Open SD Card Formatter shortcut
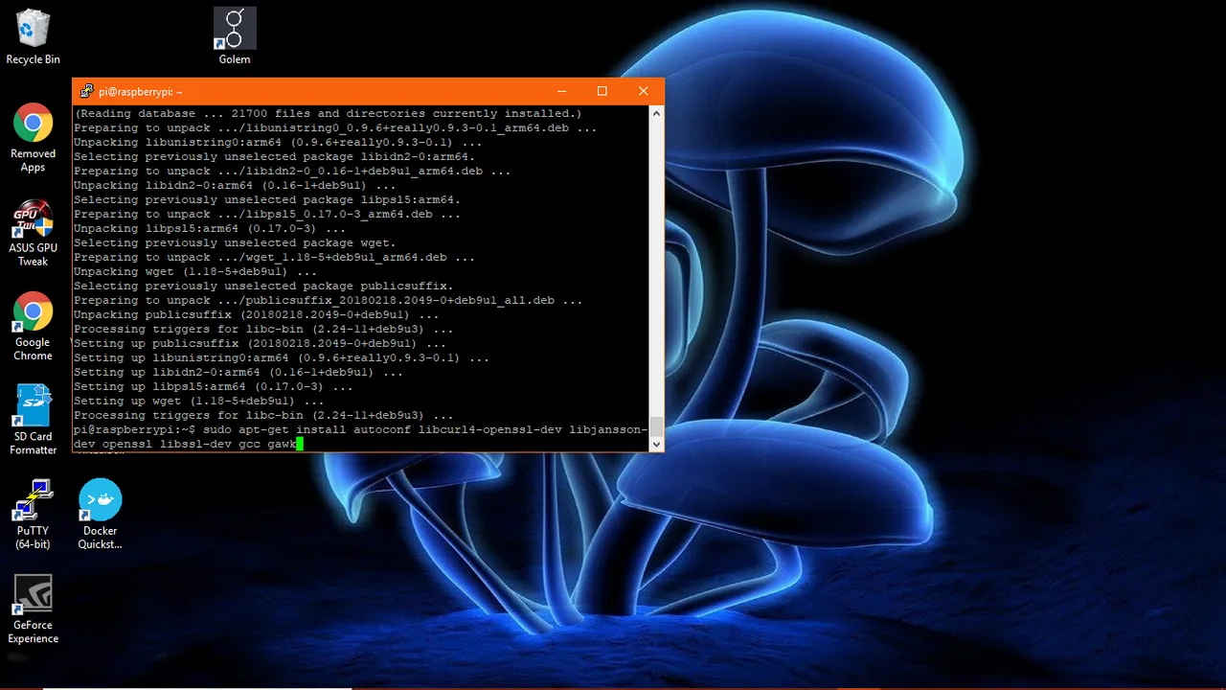This screenshot has width=1226, height=690. [x=33, y=420]
